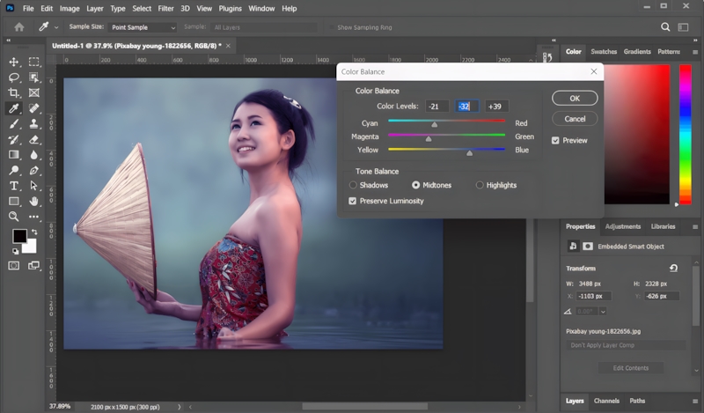The image size is (704, 413).
Task: Select the Lasso tool
Action: point(14,77)
